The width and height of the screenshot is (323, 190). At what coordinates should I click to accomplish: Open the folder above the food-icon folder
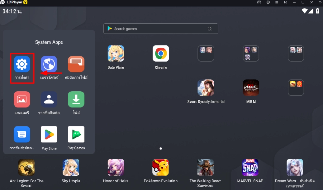click(296, 53)
